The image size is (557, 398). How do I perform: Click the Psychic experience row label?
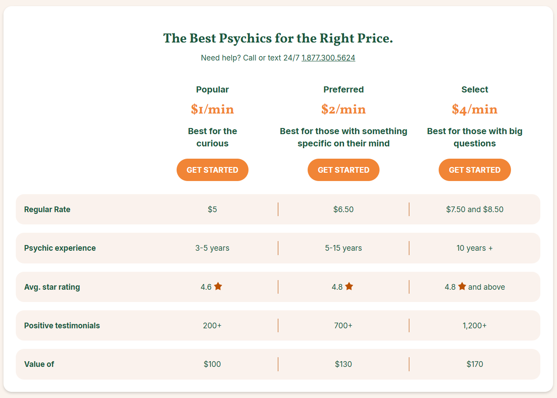point(60,248)
